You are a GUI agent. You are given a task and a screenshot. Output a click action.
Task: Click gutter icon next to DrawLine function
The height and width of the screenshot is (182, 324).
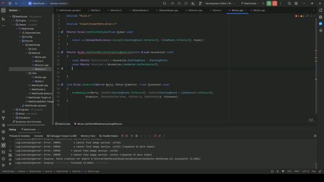62,84
